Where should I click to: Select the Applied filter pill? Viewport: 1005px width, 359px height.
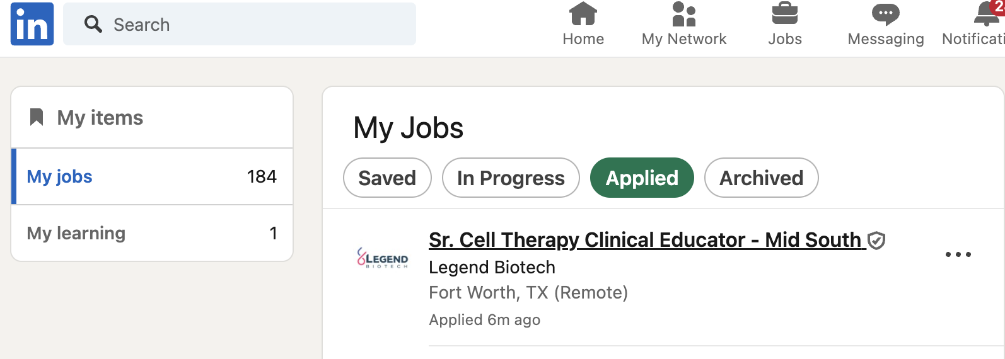[642, 178]
